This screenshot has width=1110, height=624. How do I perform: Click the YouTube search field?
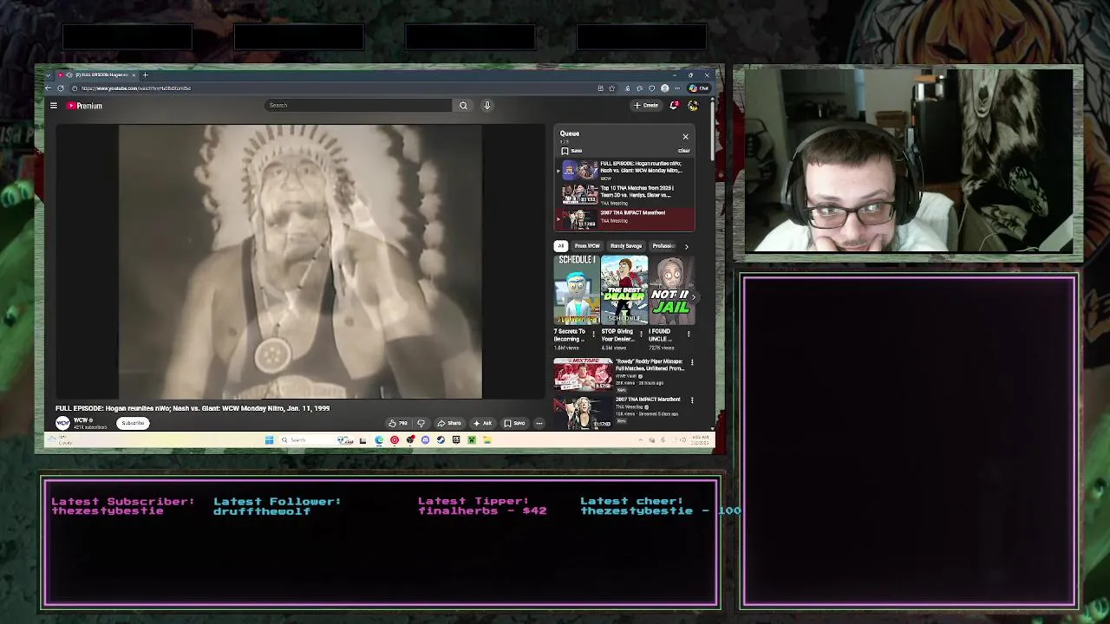pos(358,105)
